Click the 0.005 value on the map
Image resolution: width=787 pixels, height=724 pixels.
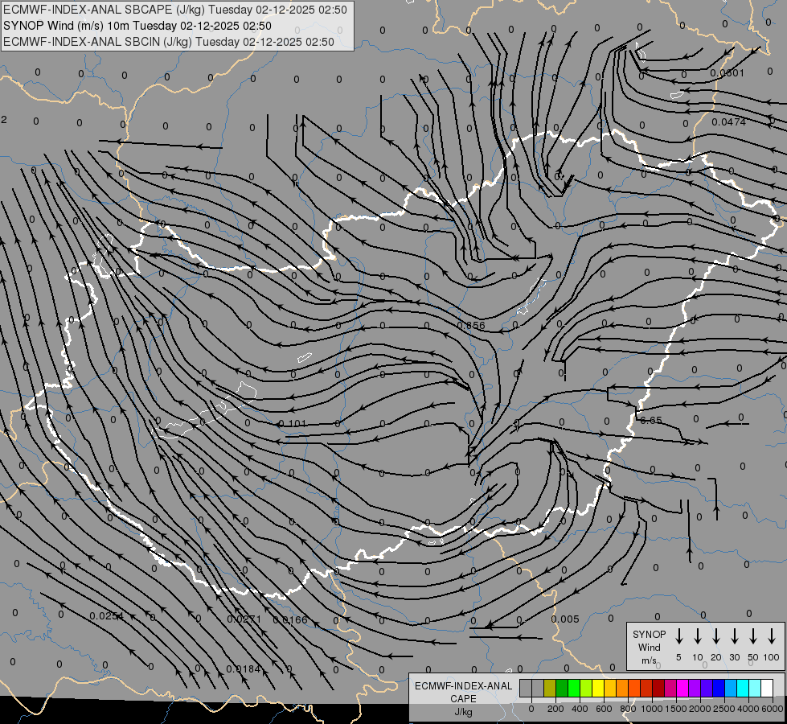coord(565,619)
